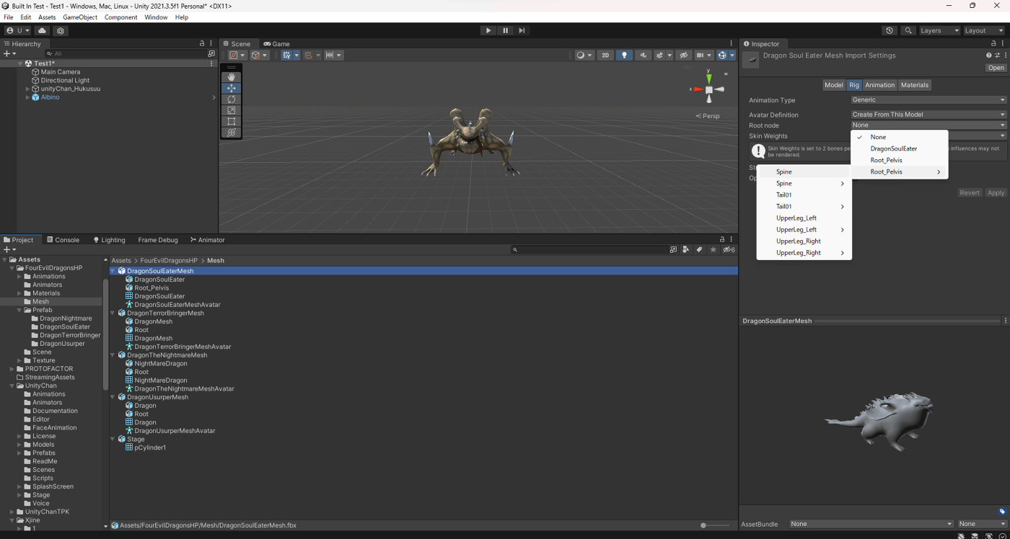Image resolution: width=1010 pixels, height=539 pixels.
Task: Click the Project panel search field
Action: [x=588, y=249]
